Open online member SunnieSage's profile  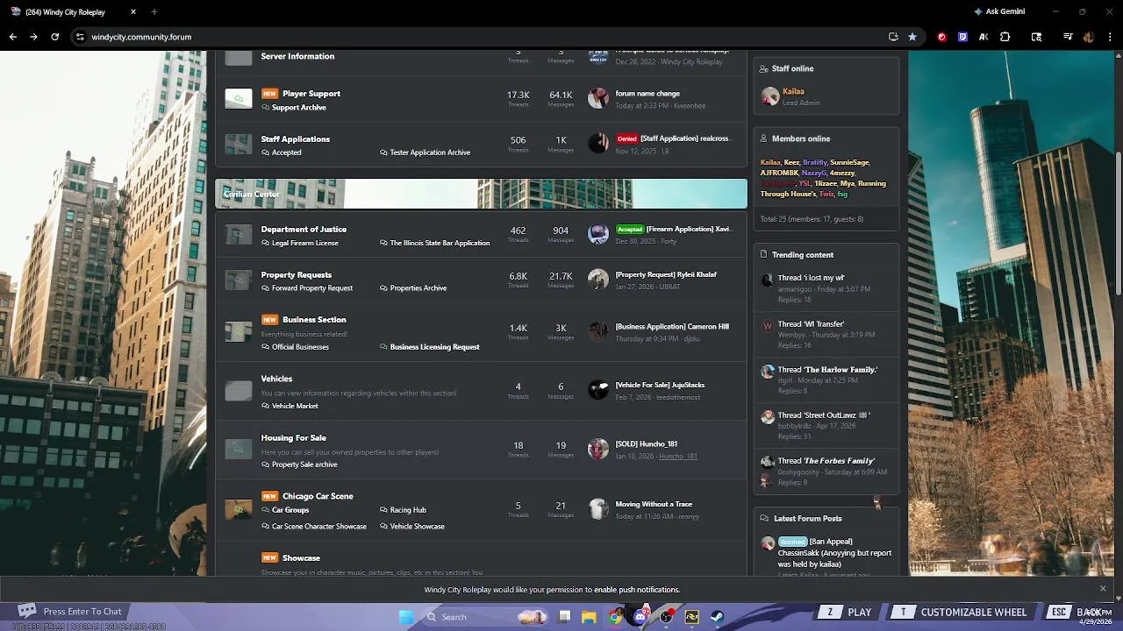[x=849, y=163]
